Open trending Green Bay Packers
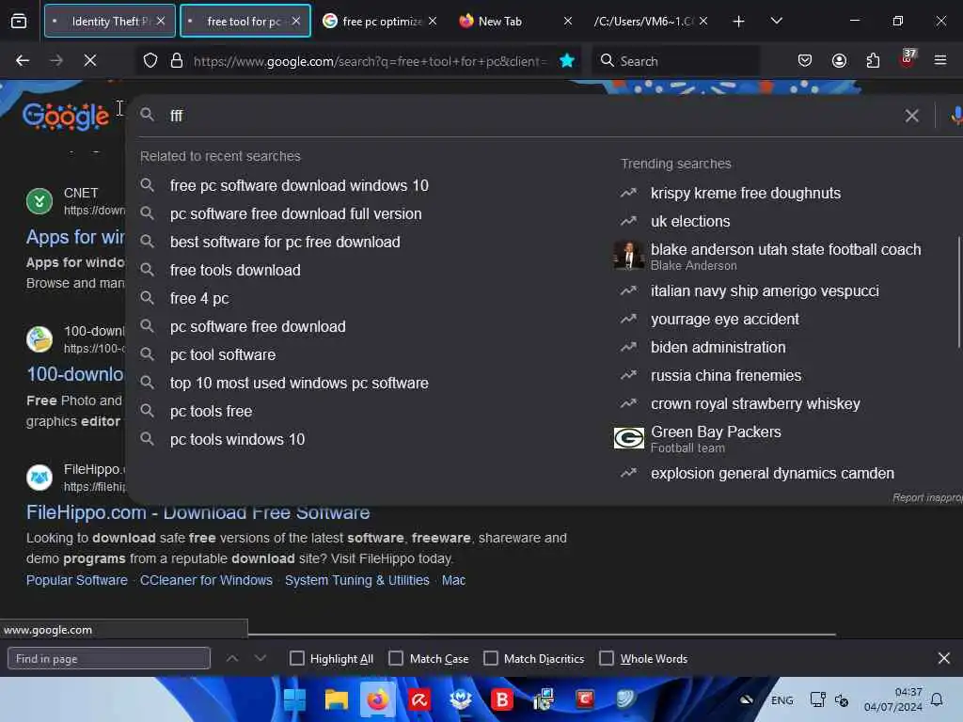 point(716,438)
